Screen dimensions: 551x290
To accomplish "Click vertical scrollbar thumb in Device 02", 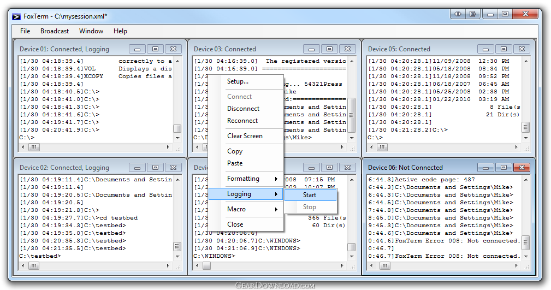I will [177, 246].
